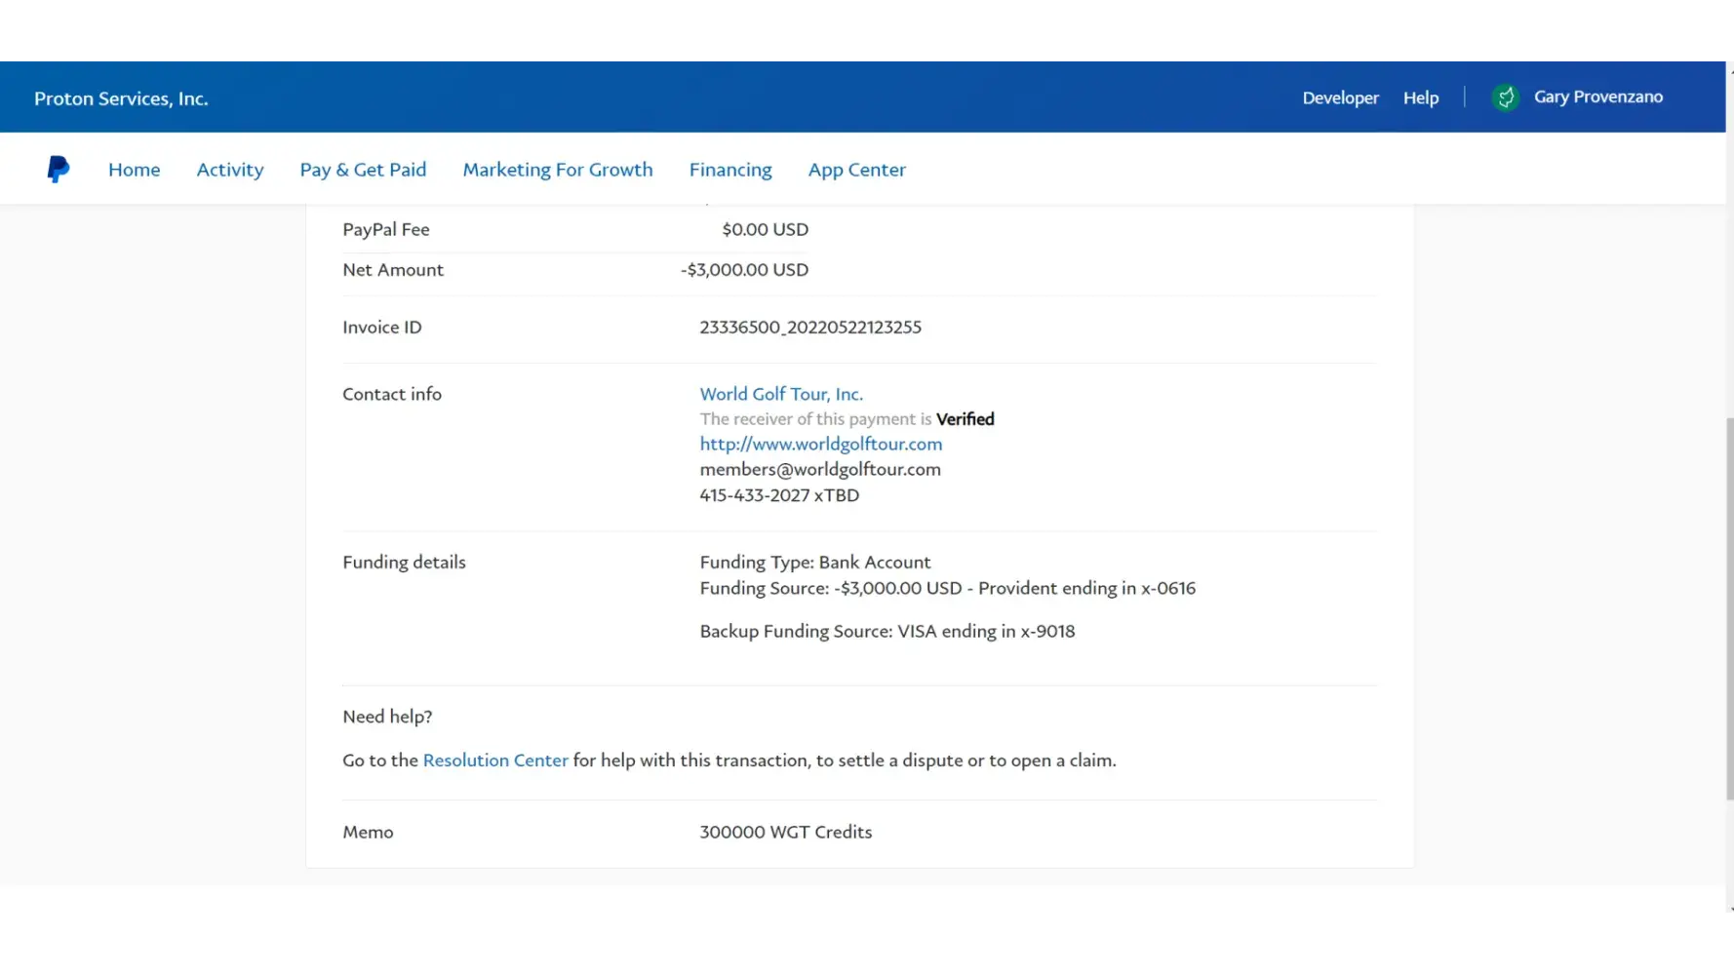Viewport: 1734px width, 975px height.
Task: Click Funding Type: Bank Account text
Action: pyautogui.click(x=815, y=563)
